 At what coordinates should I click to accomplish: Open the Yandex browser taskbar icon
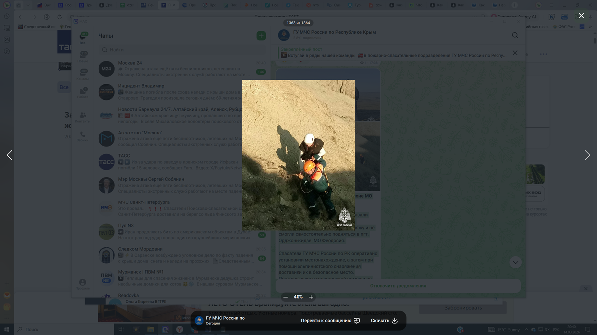(x=179, y=329)
